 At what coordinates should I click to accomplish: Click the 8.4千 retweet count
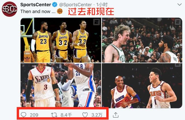tap(66, 115)
